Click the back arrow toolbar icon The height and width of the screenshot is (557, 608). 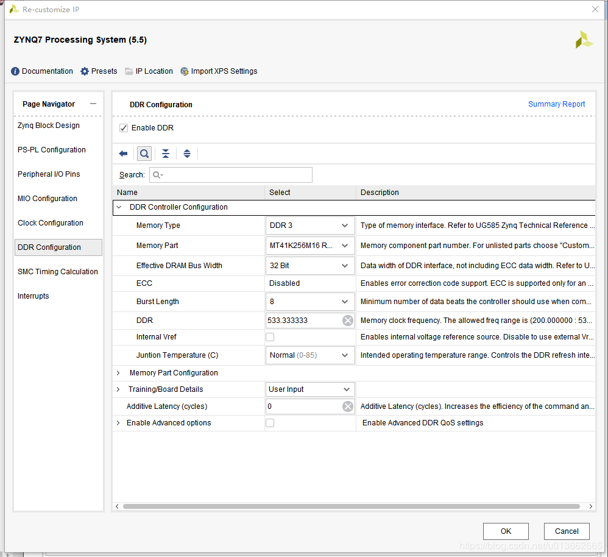point(123,154)
